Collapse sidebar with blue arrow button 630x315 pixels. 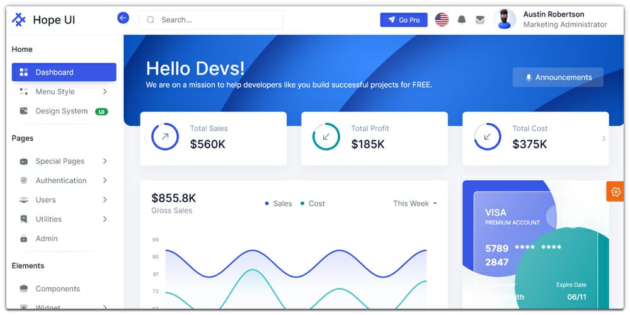(x=123, y=18)
